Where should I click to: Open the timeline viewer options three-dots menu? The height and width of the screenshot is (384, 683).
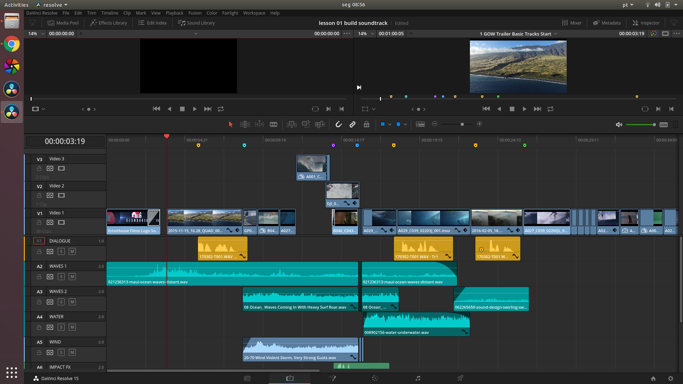coord(677,33)
